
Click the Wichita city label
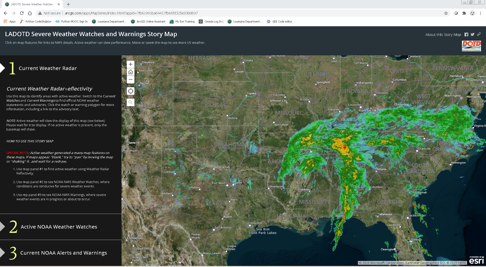[232, 118]
